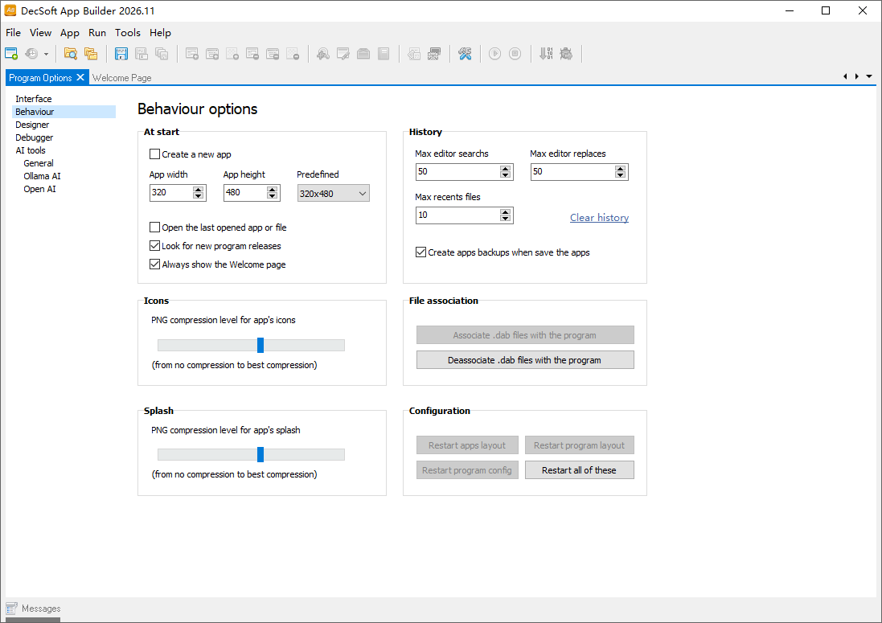Open recent files clock icon
The width and height of the screenshot is (882, 623).
click(x=31, y=53)
